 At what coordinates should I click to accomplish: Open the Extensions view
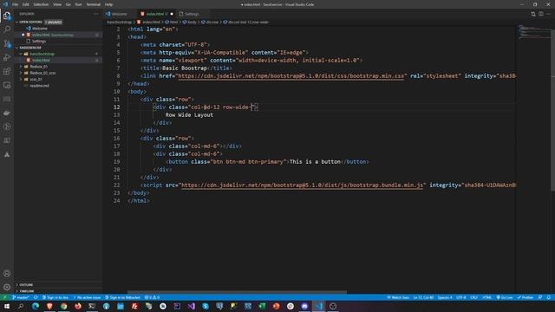pyautogui.click(x=7, y=71)
